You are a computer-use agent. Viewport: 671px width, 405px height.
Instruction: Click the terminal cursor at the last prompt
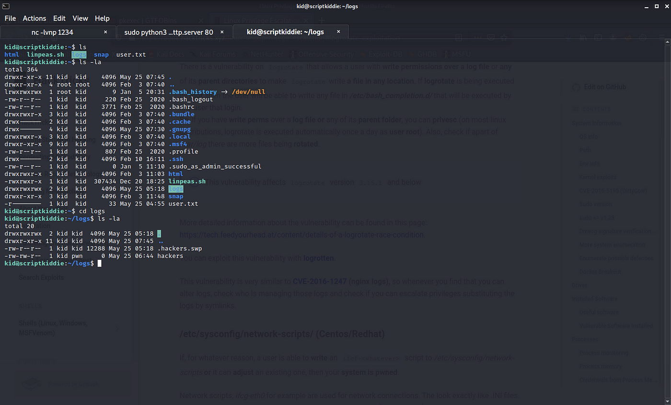99,264
